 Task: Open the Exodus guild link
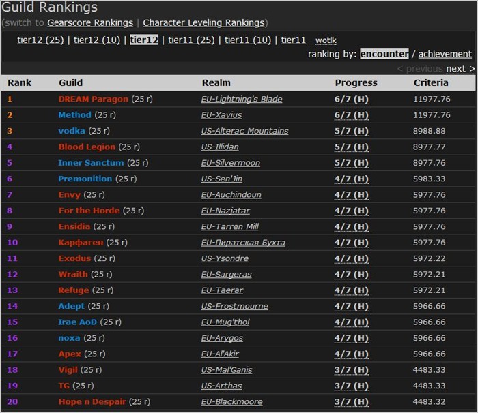click(x=74, y=258)
